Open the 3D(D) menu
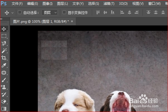This screenshot has width=168, height=112. 123,4
